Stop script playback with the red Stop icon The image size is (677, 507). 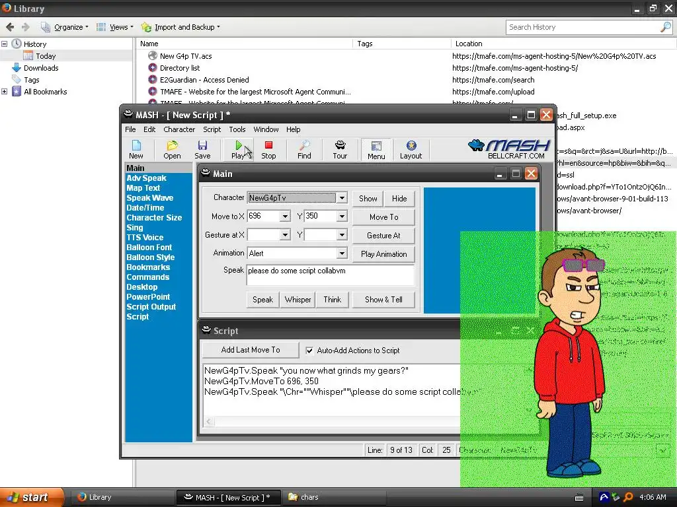point(268,150)
